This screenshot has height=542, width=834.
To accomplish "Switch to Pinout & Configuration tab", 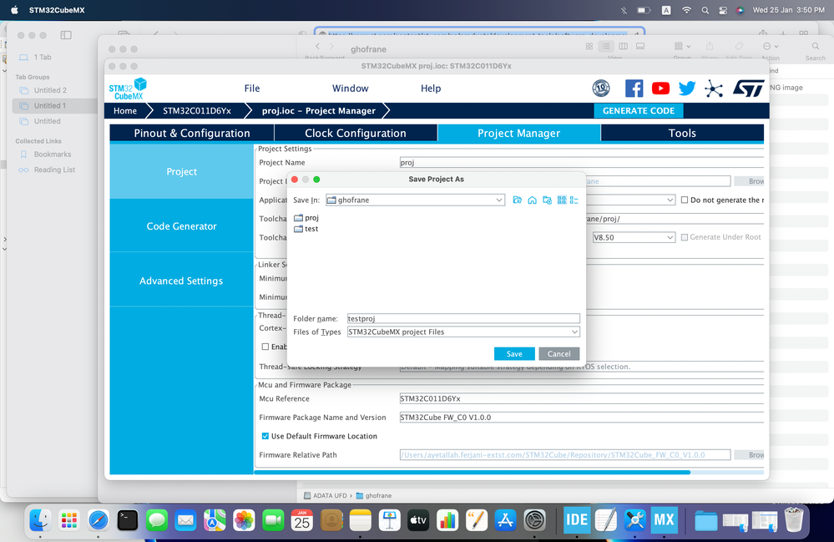I will [191, 133].
